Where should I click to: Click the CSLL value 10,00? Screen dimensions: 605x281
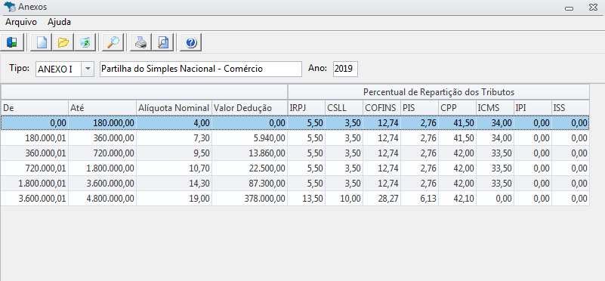click(344, 199)
